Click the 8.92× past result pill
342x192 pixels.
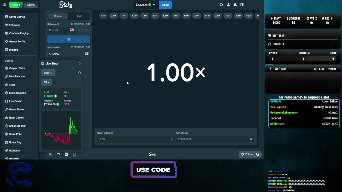[x=249, y=16]
